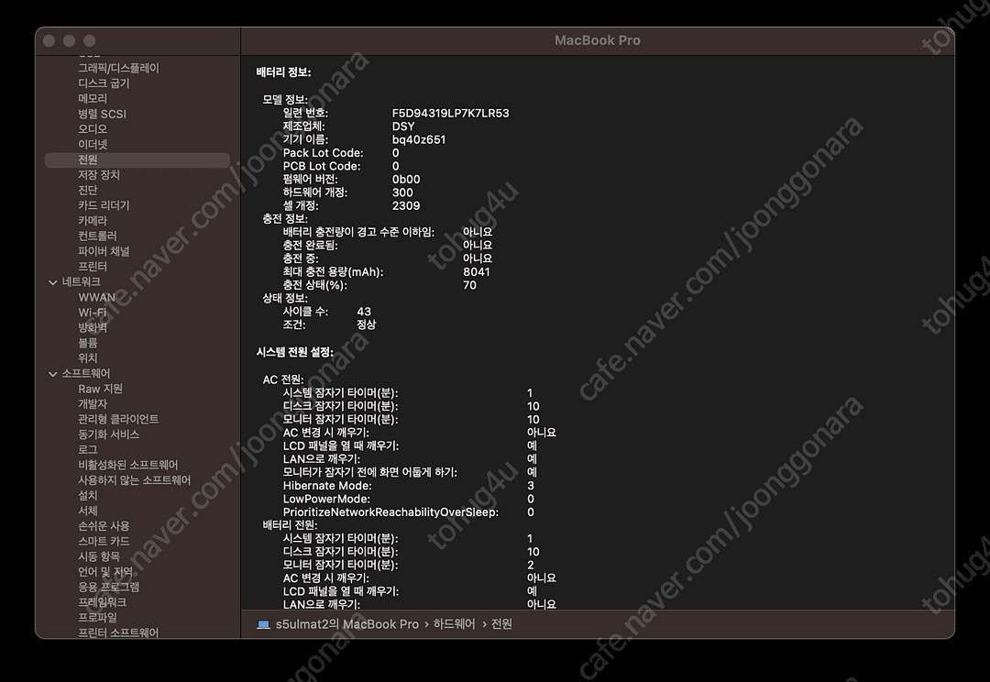Show the 카메라 hardware information
The height and width of the screenshot is (682, 990).
(93, 221)
